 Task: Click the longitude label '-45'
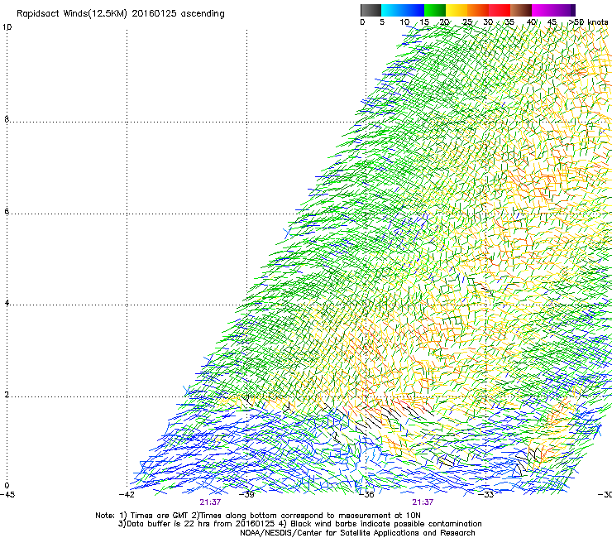[7, 495]
